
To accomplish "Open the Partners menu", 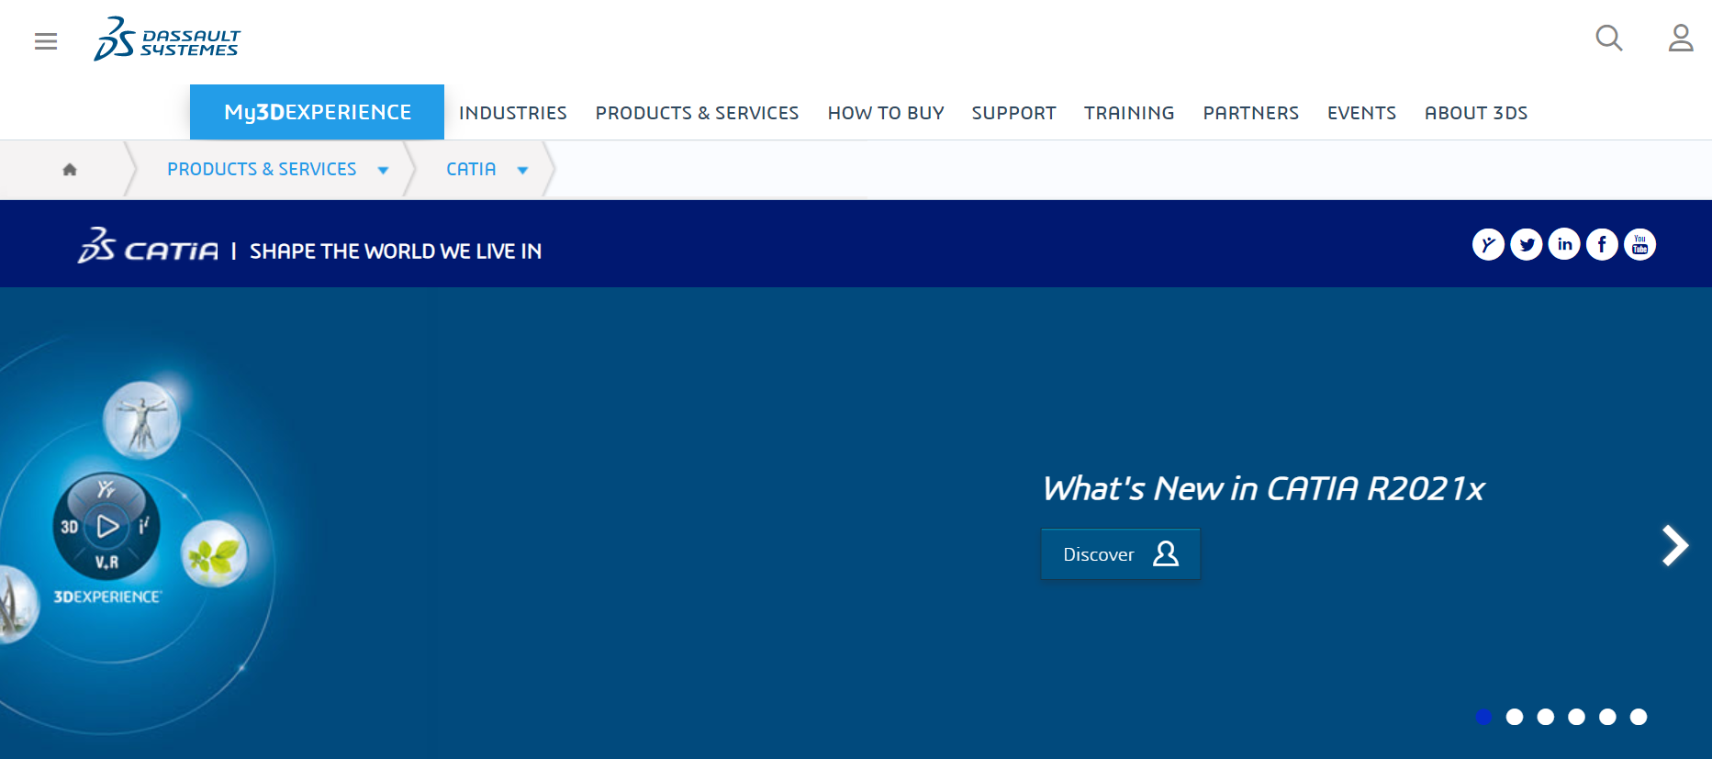I will click(x=1251, y=113).
